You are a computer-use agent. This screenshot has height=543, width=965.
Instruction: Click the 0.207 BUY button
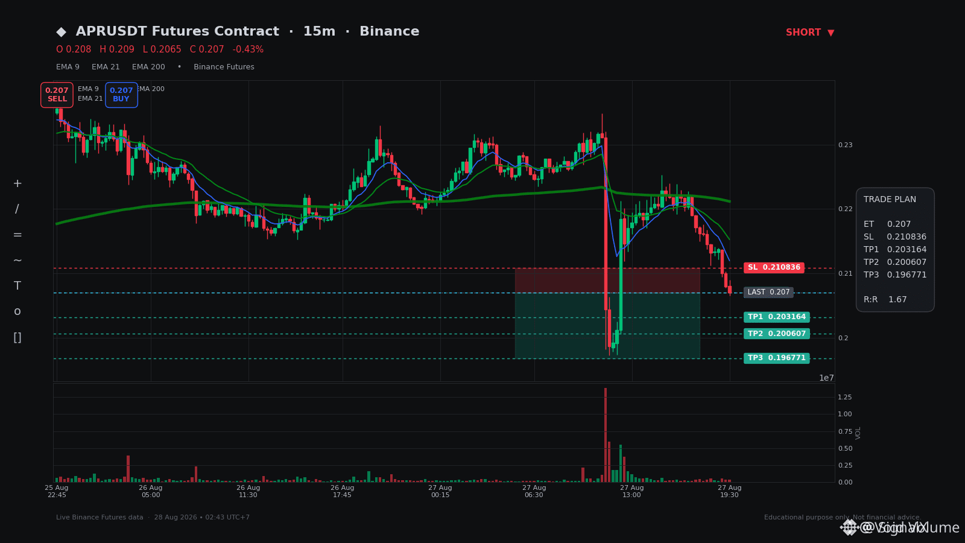(121, 95)
